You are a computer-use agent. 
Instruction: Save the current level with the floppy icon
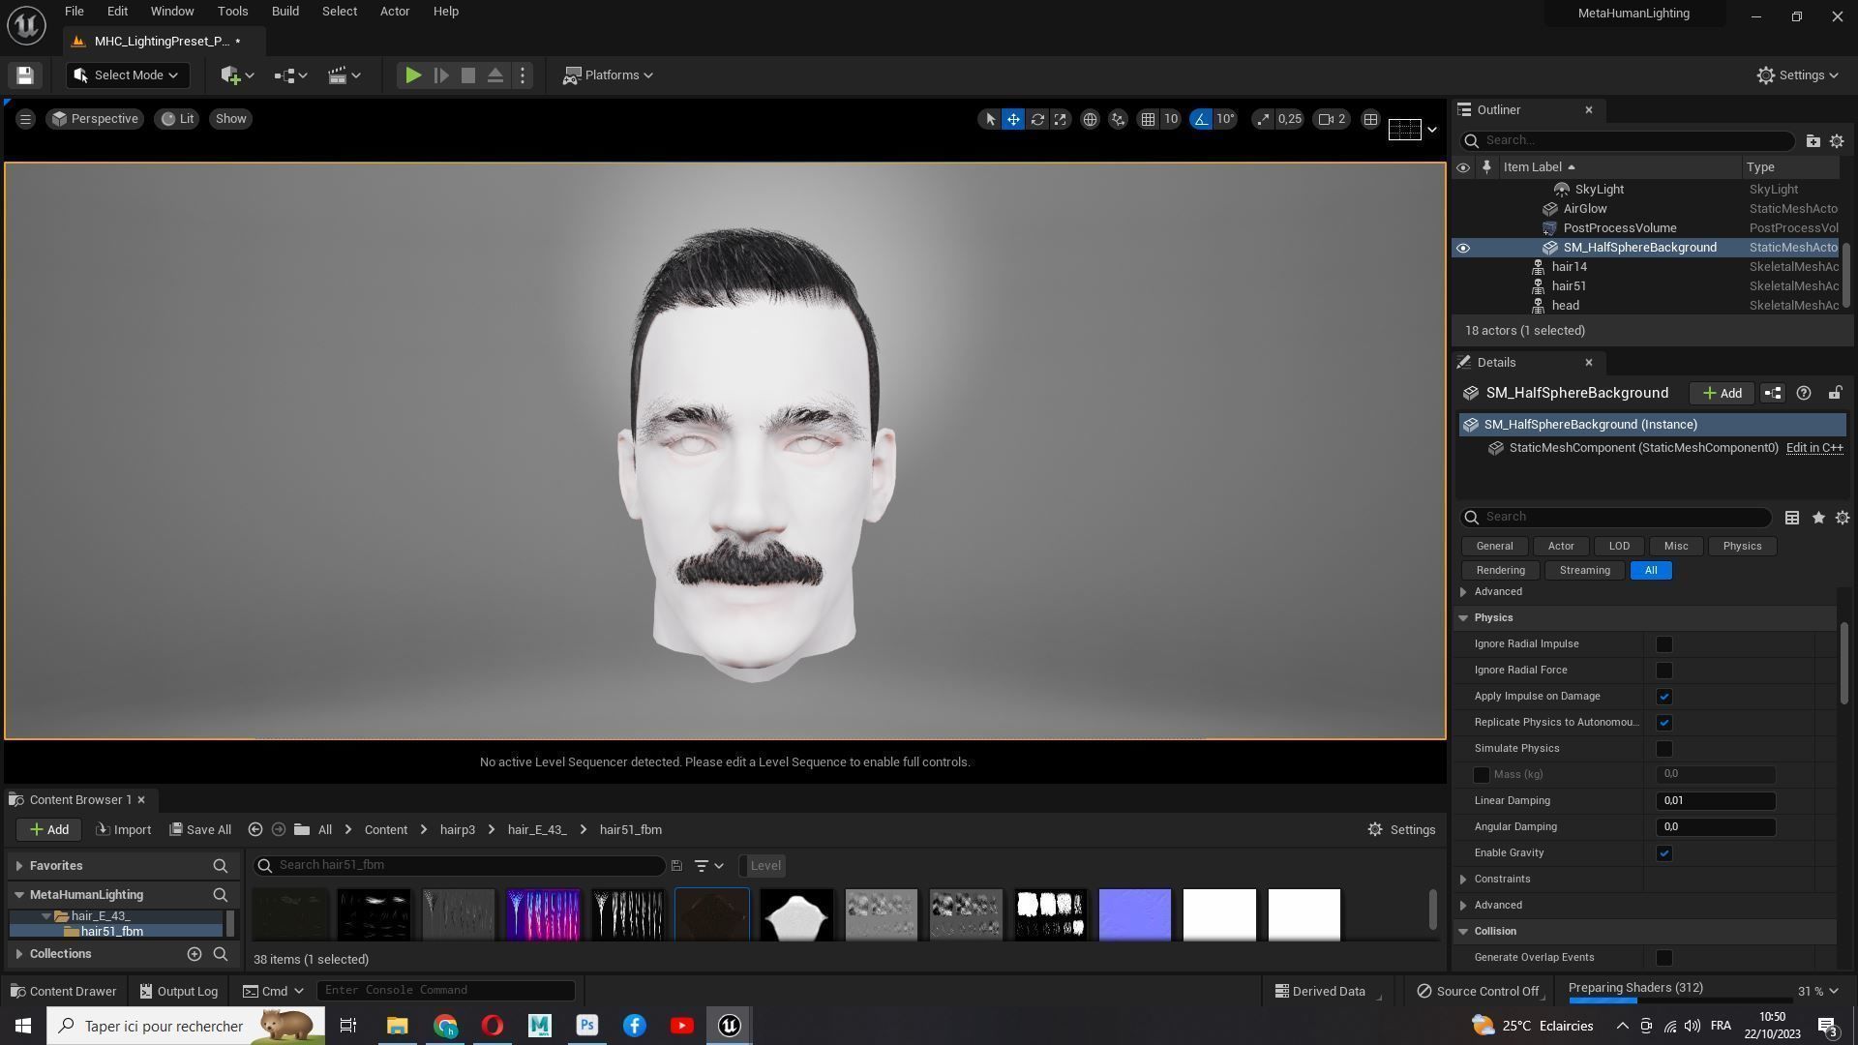pos(25,75)
